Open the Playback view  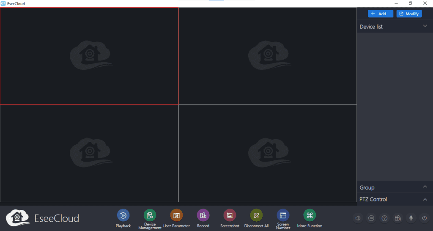[123, 215]
